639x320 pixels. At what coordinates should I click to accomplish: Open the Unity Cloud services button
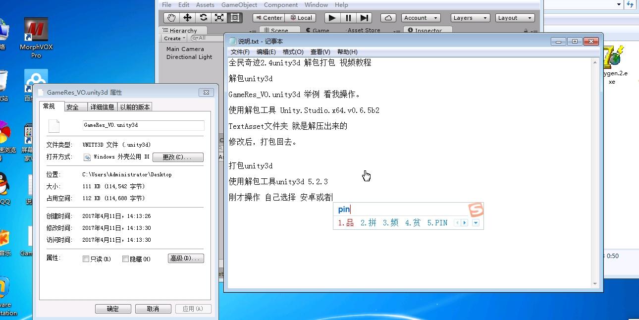(x=388, y=18)
